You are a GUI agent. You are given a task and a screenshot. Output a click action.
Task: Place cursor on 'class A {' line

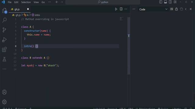[27, 27]
